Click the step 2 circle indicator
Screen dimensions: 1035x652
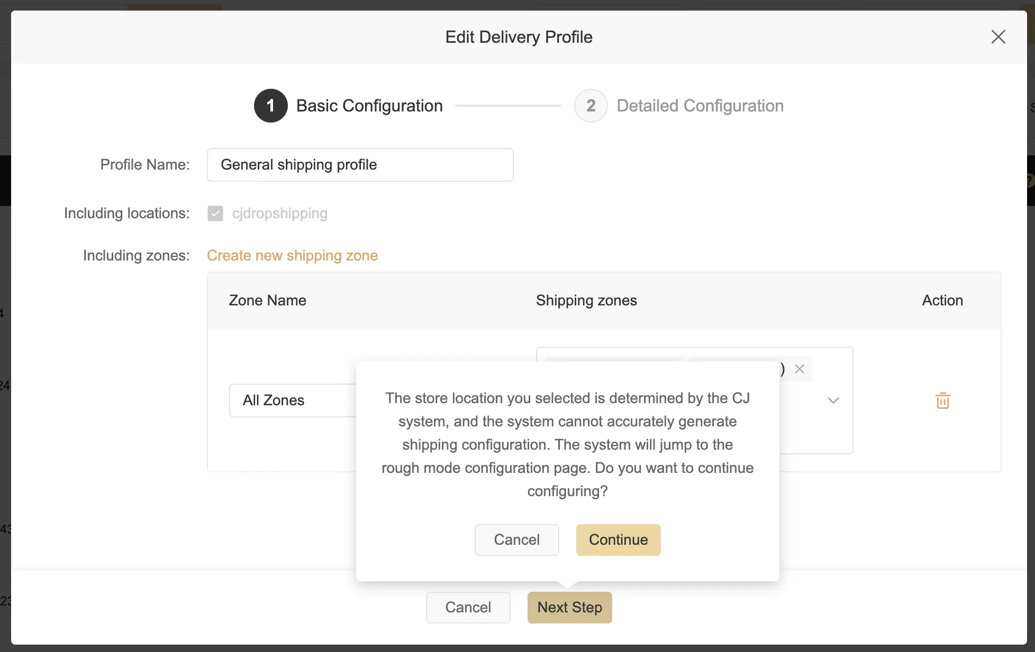coord(591,106)
